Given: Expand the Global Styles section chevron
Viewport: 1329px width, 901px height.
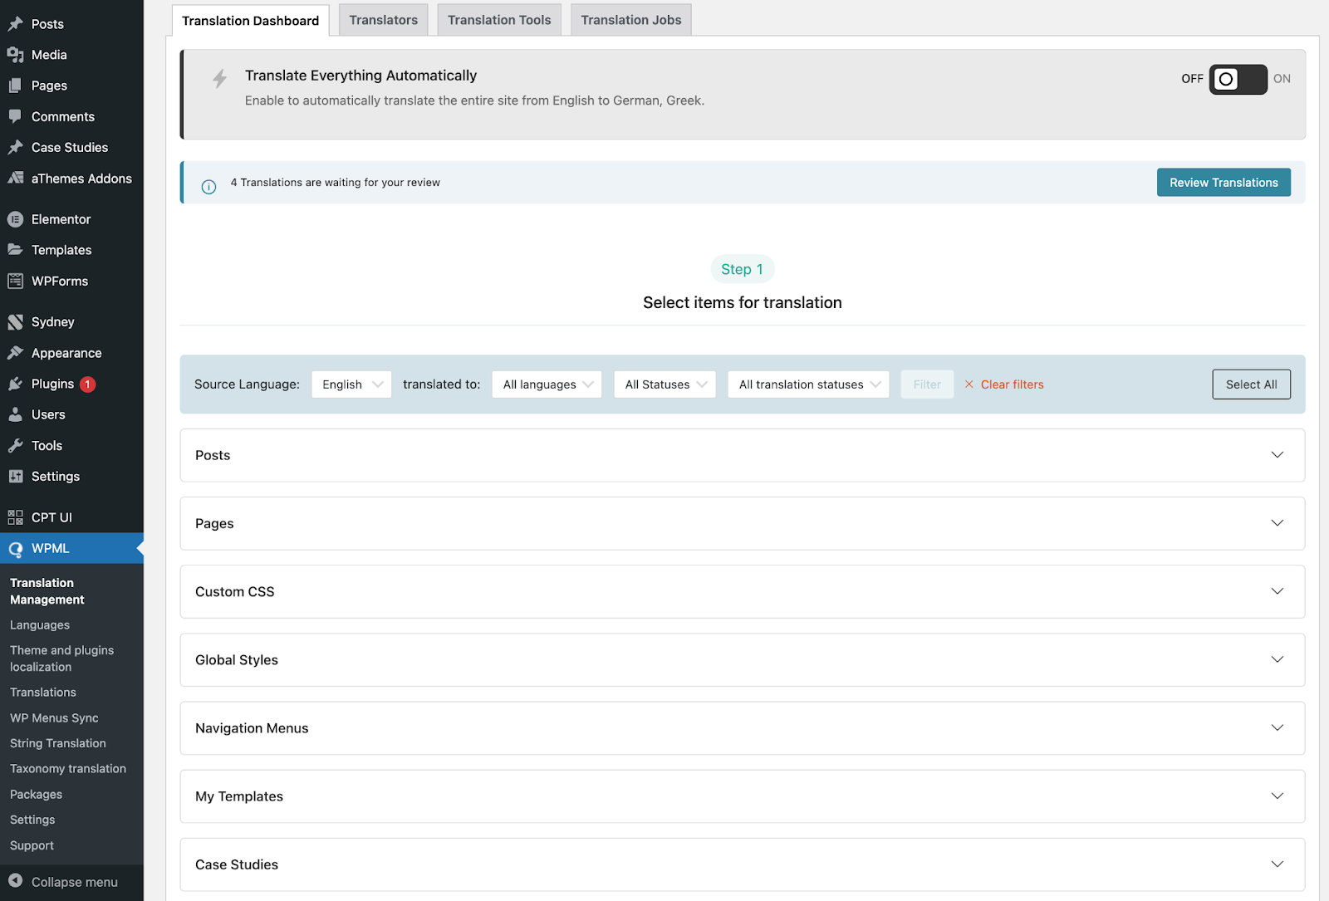Looking at the screenshot, I should (1278, 659).
